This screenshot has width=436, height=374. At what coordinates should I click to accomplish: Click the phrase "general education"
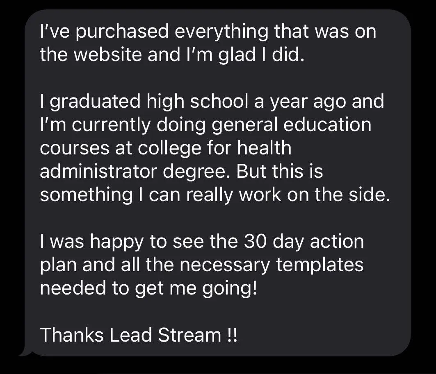pos(291,125)
